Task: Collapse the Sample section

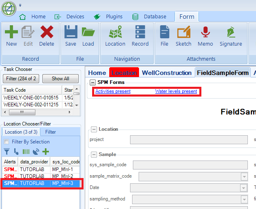Action: (94, 155)
